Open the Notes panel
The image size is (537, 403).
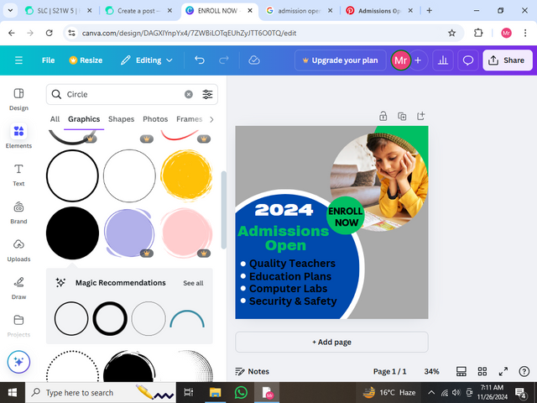tap(253, 371)
